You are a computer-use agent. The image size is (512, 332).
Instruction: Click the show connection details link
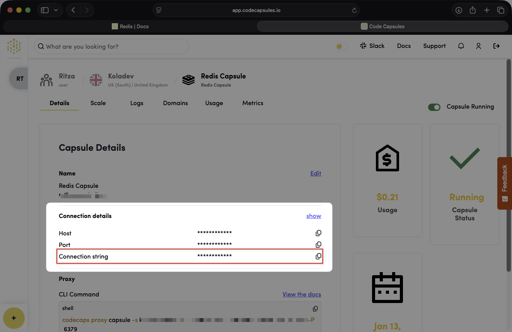[314, 216]
